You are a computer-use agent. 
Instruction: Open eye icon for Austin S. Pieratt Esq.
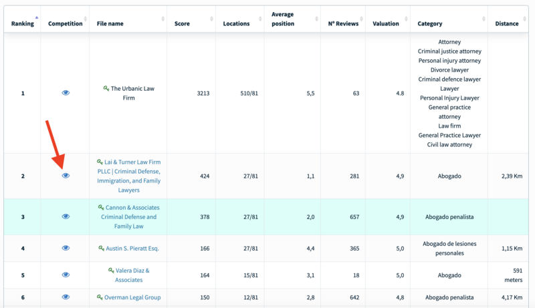pos(66,248)
